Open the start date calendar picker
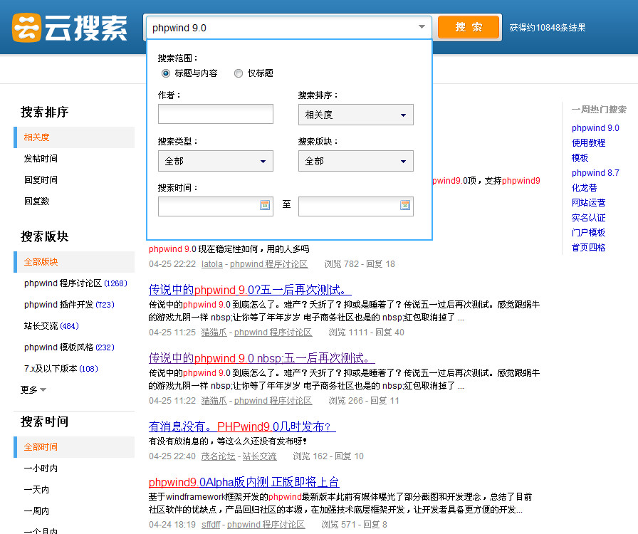The image size is (638, 534). tap(265, 205)
